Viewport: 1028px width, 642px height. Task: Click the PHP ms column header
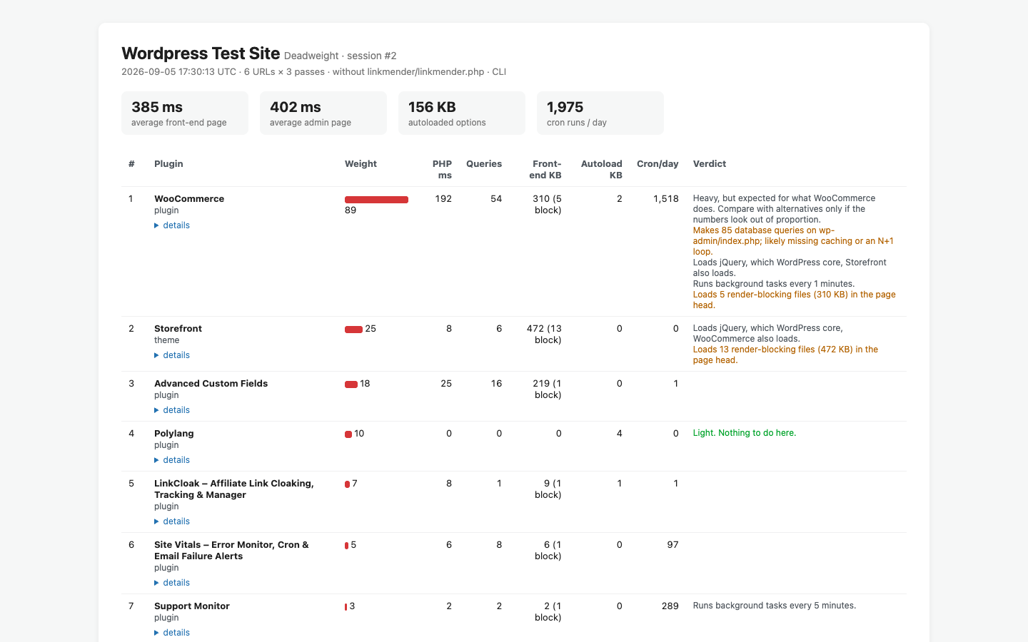[x=442, y=170]
